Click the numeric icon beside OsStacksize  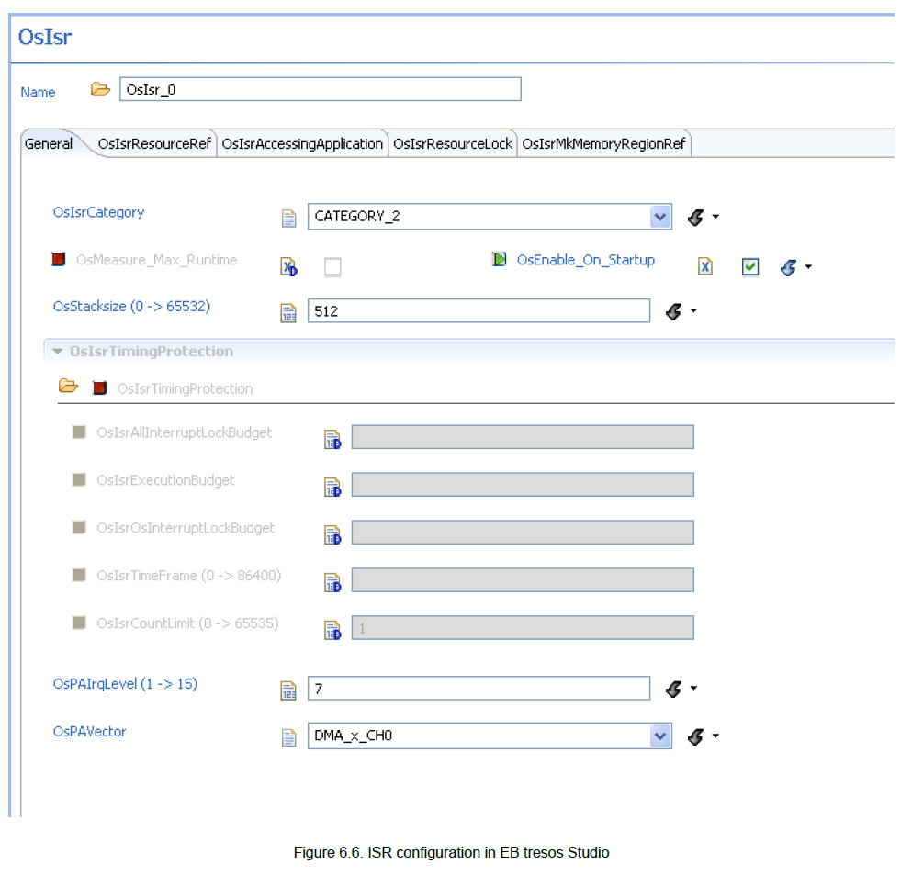point(288,313)
